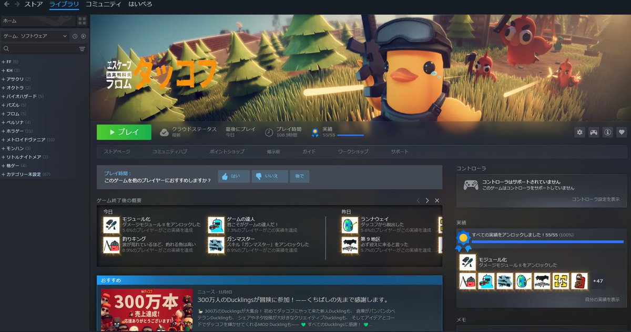Click the ランナウェイ achievement icon
Viewport: 631px width, 332px height.
[349, 225]
